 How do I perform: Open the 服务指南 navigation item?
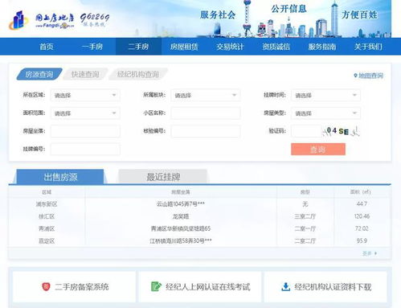coord(322,47)
